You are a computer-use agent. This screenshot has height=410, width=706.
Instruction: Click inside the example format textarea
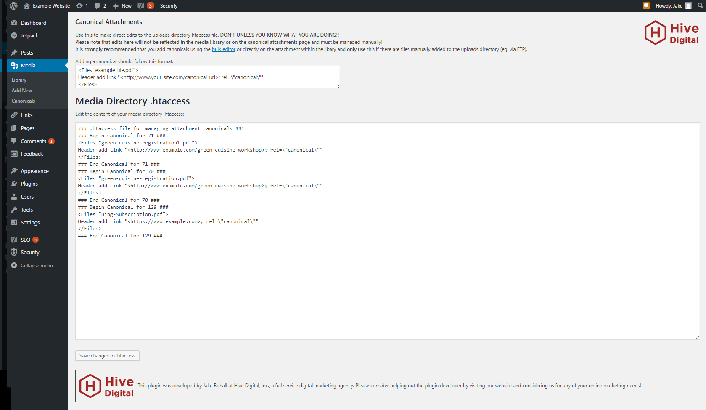coord(208,77)
